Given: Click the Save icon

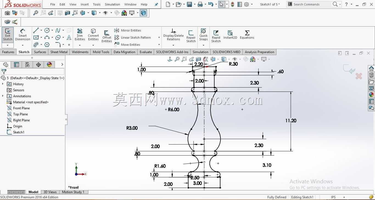Looking at the screenshot, I should tap(189, 4).
